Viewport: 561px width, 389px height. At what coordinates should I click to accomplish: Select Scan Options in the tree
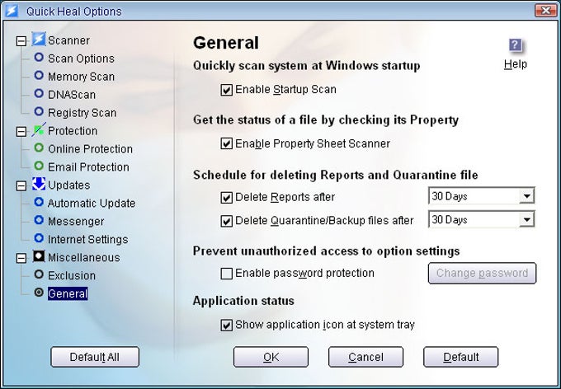(x=81, y=59)
